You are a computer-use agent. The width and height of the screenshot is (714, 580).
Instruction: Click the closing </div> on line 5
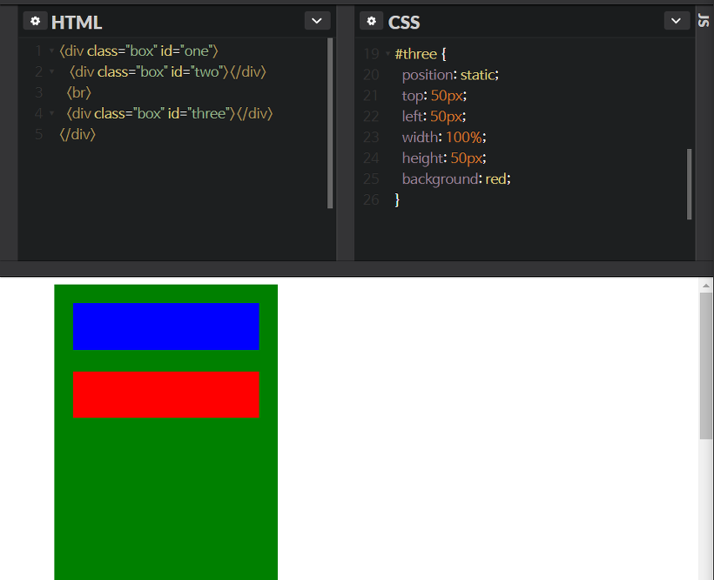[x=77, y=134]
